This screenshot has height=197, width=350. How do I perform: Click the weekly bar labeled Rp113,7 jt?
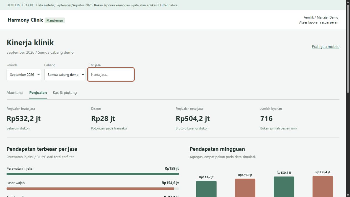click(x=206, y=189)
